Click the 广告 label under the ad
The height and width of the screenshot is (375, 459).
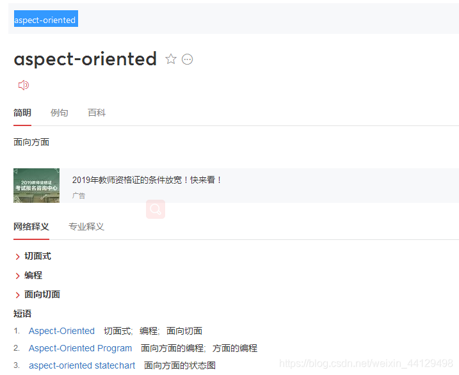point(79,196)
